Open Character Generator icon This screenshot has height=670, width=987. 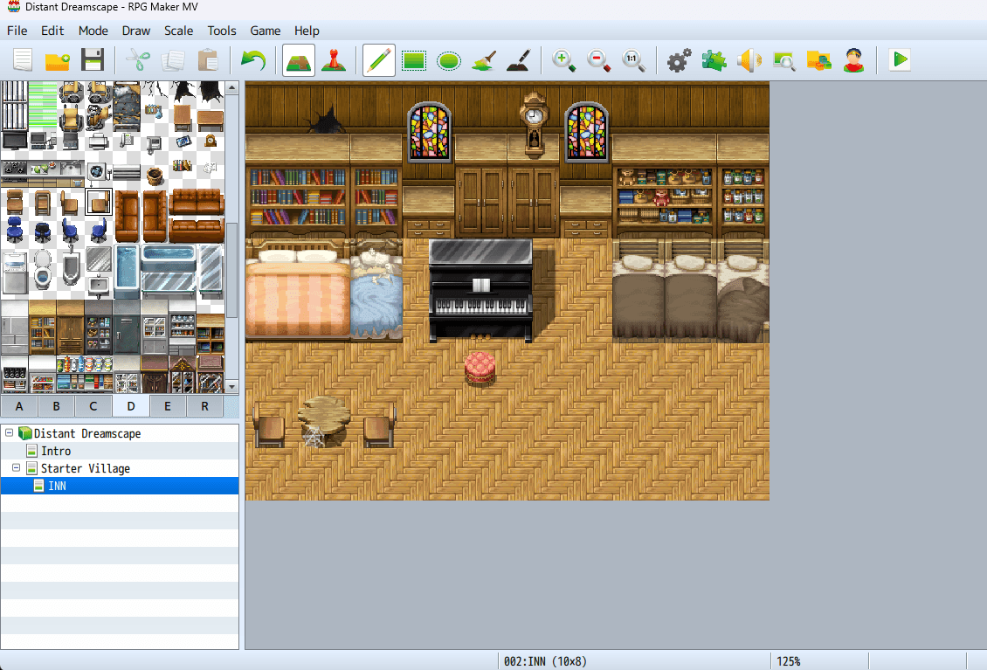coord(853,60)
